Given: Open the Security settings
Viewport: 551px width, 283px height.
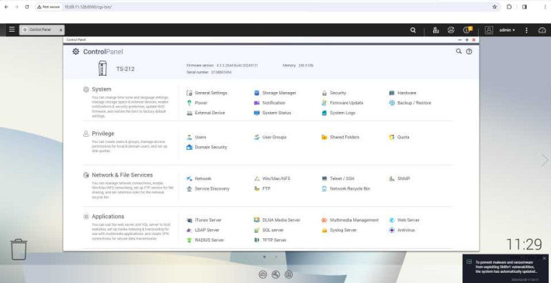Looking at the screenshot, I should click(x=334, y=93).
